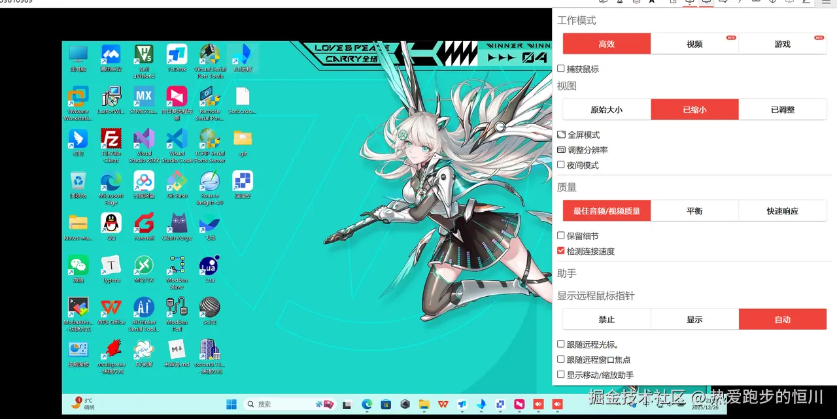Open WPS Office from the taskbar

(443, 404)
